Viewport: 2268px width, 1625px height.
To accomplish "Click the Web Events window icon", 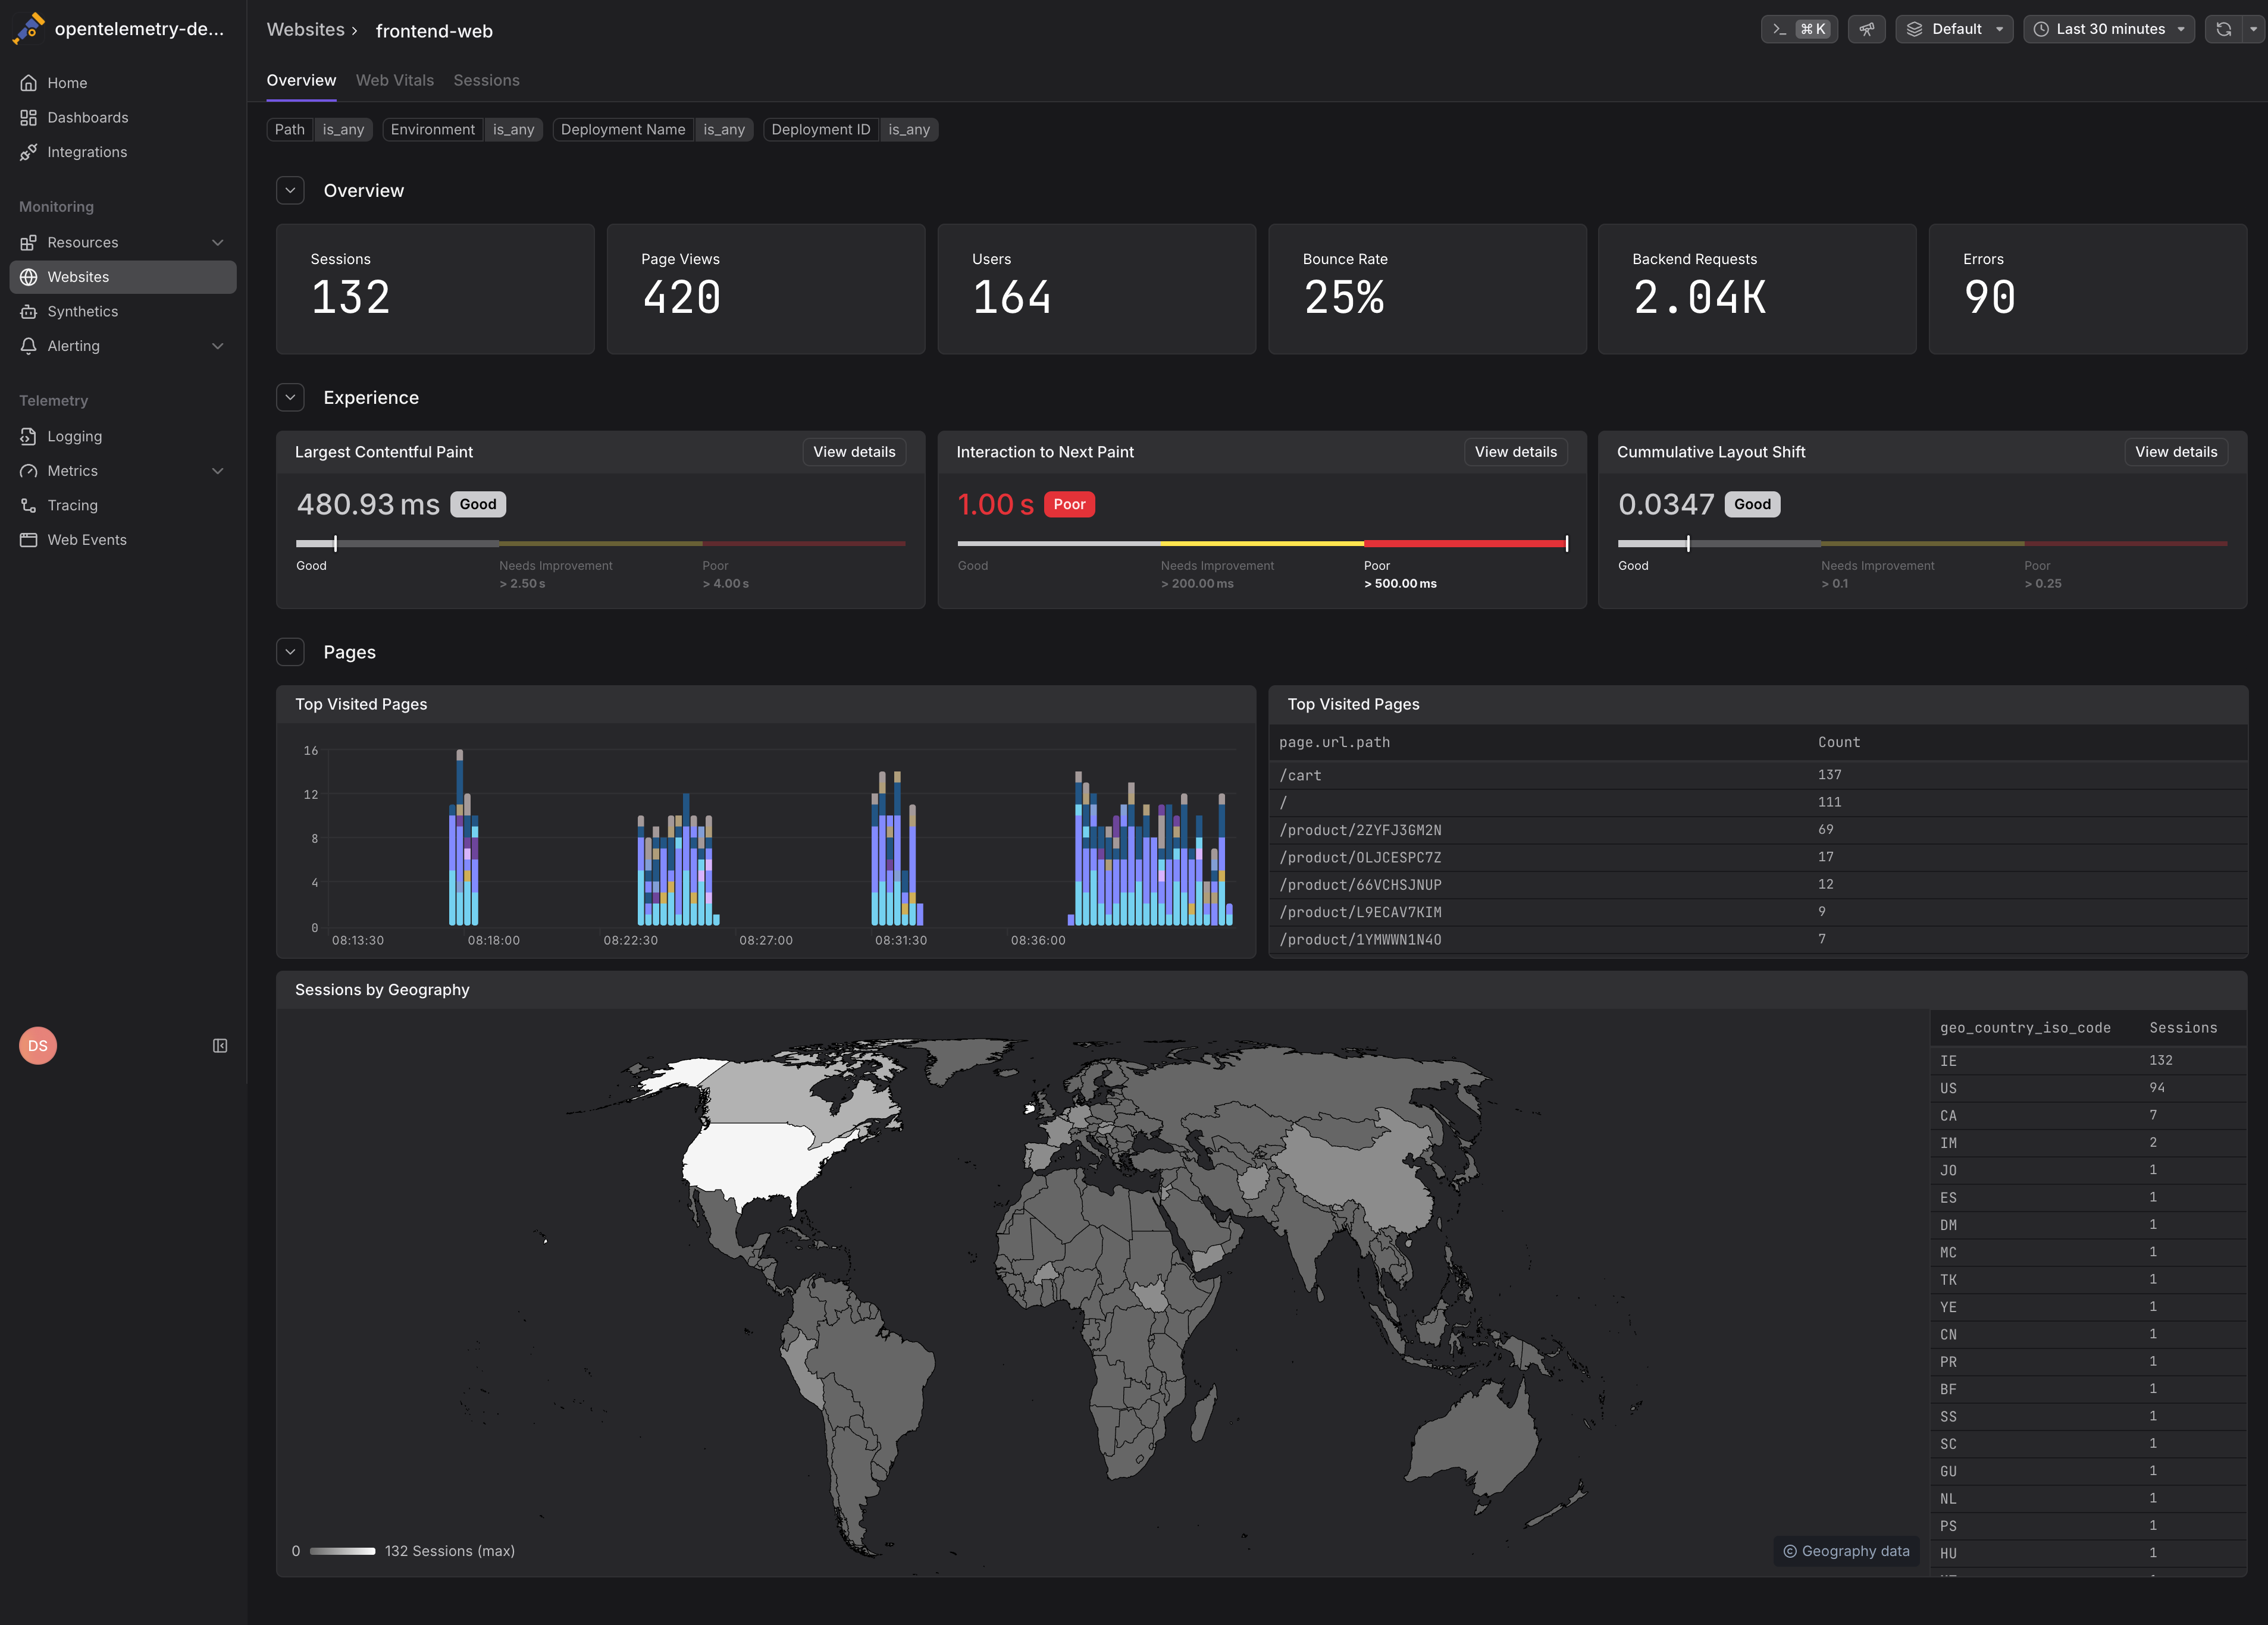I will click(x=28, y=540).
